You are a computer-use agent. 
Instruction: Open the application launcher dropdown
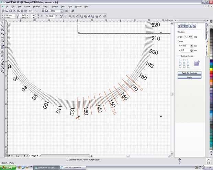point(69,11)
